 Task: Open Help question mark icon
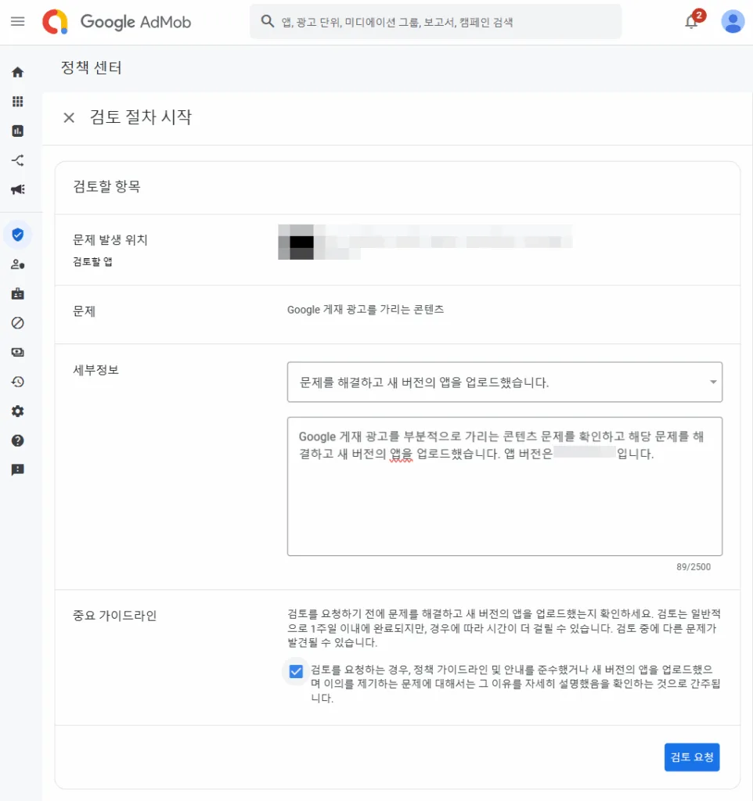(18, 440)
